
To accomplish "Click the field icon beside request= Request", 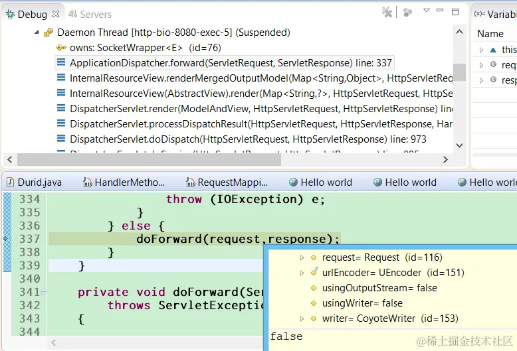I will coord(314,257).
